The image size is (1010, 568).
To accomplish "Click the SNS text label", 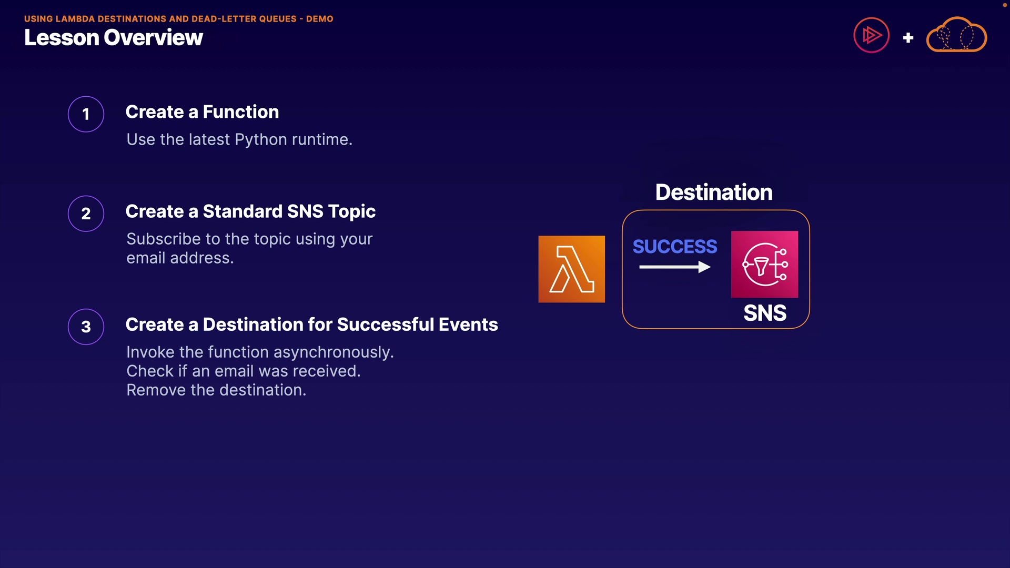I will coord(765,313).
